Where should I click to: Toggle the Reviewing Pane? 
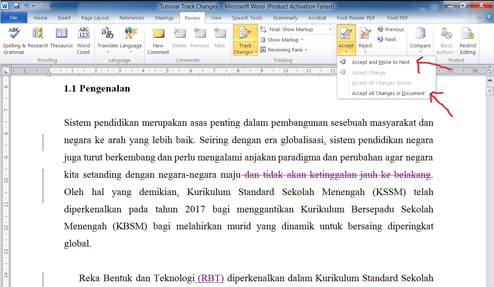click(x=285, y=50)
